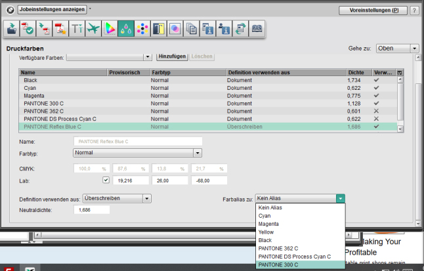Click small arrow next to Jobeinstellungen anzeigen
The height and width of the screenshot is (271, 424).
[90, 9]
